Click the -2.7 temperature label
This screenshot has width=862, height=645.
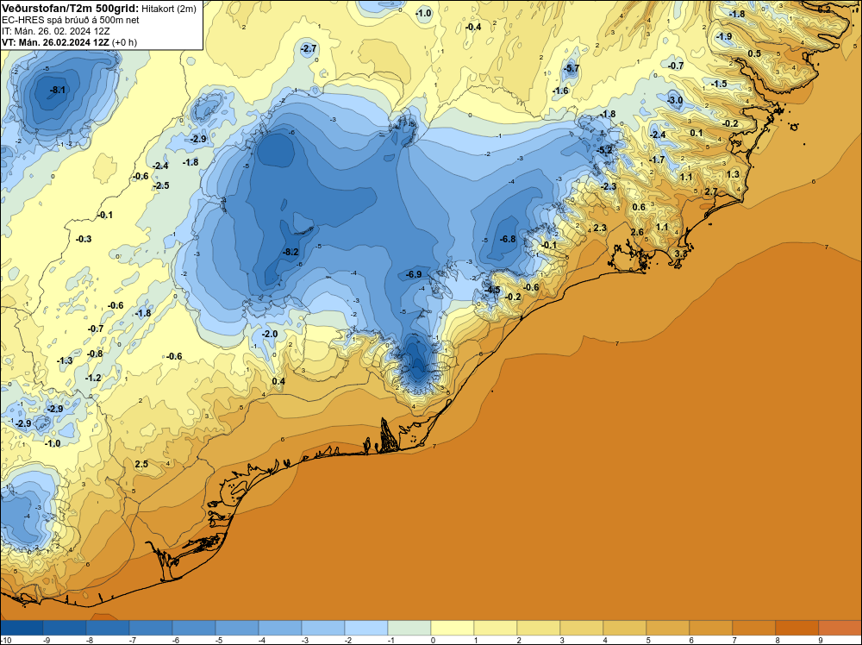(x=309, y=48)
